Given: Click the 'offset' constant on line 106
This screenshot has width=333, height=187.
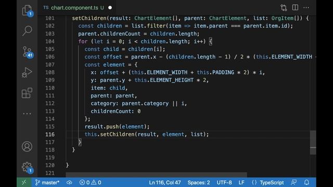Looking at the screenshot, I should click(x=112, y=57).
